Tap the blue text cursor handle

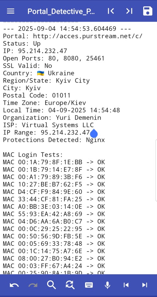[x=94, y=133]
